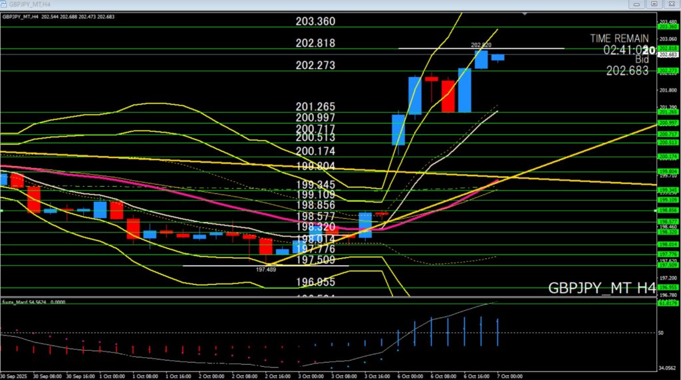Click the chart window icon in title bar
This screenshot has width=681, height=380.
[5, 4]
